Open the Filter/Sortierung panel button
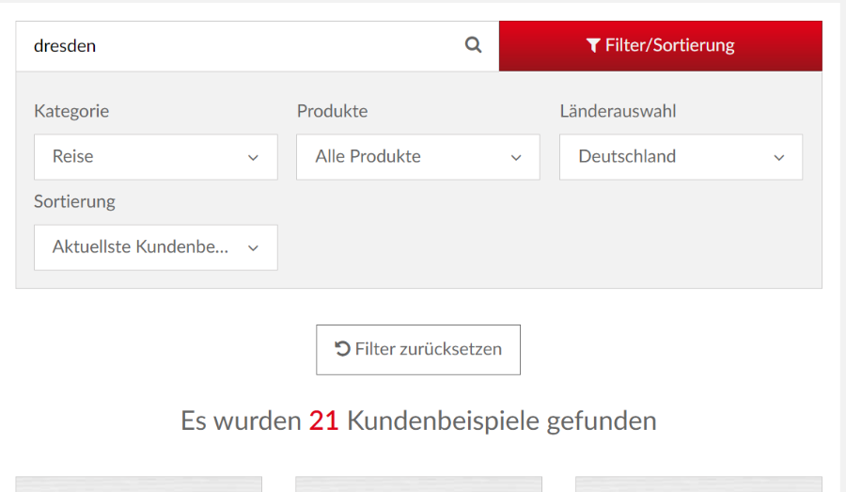 pyautogui.click(x=661, y=46)
